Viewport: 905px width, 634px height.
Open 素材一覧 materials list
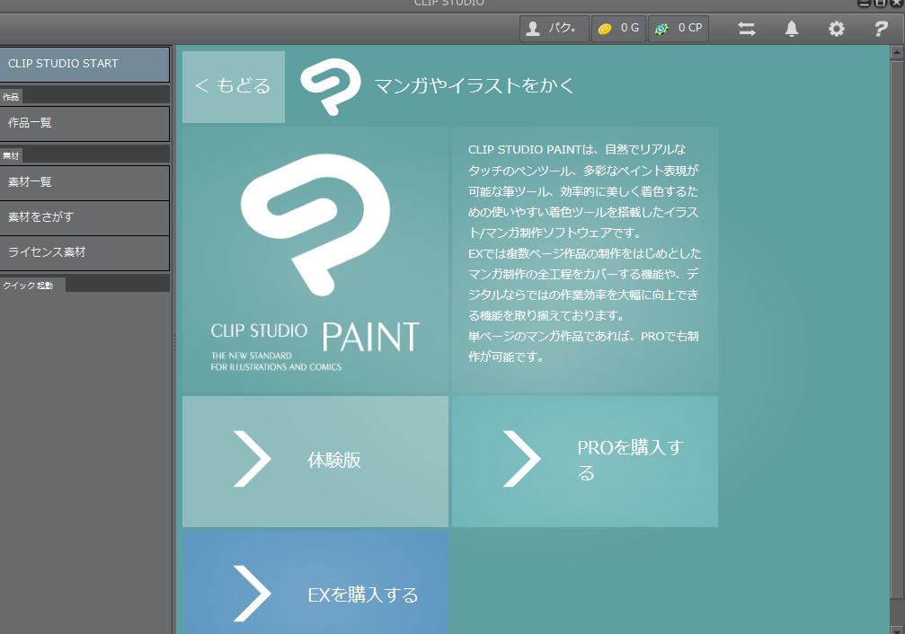click(84, 183)
